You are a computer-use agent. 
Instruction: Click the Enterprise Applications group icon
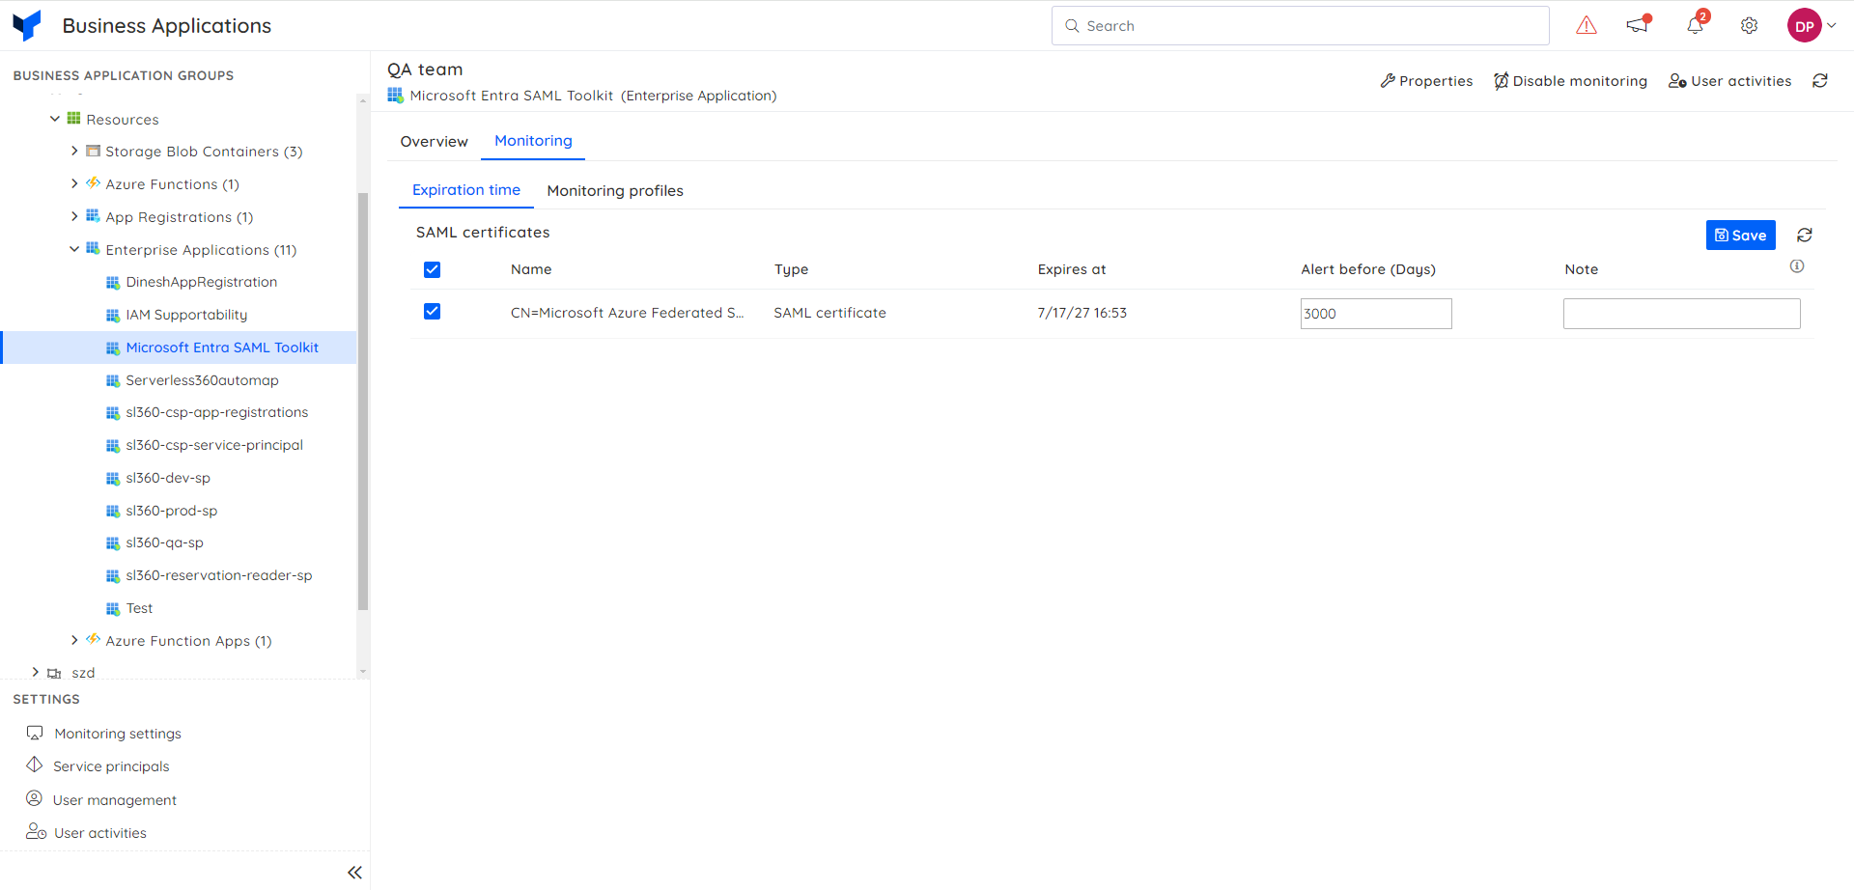93,248
